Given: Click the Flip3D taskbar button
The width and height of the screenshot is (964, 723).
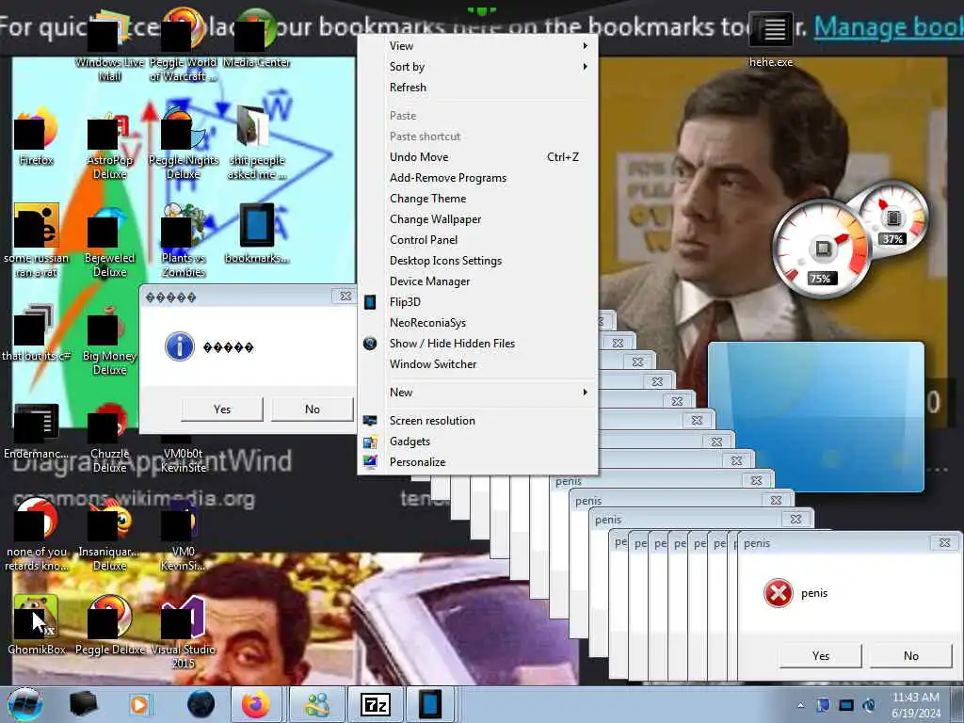Looking at the screenshot, I should pos(430,704).
